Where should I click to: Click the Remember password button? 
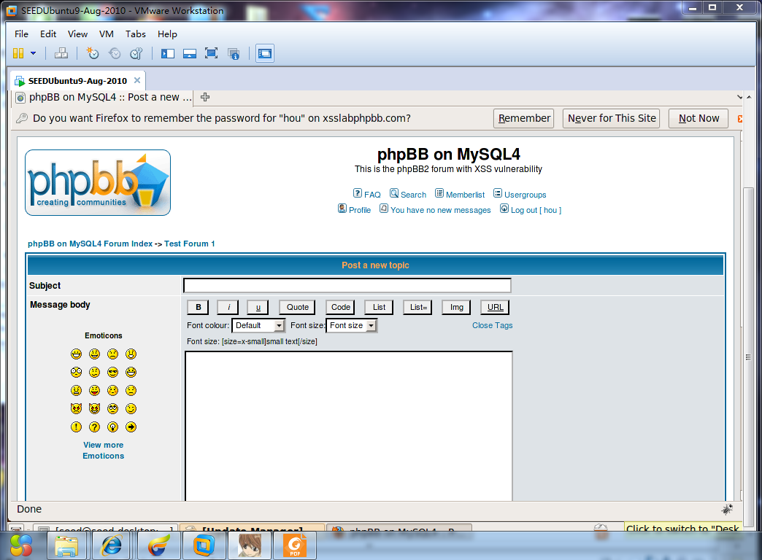[524, 119]
